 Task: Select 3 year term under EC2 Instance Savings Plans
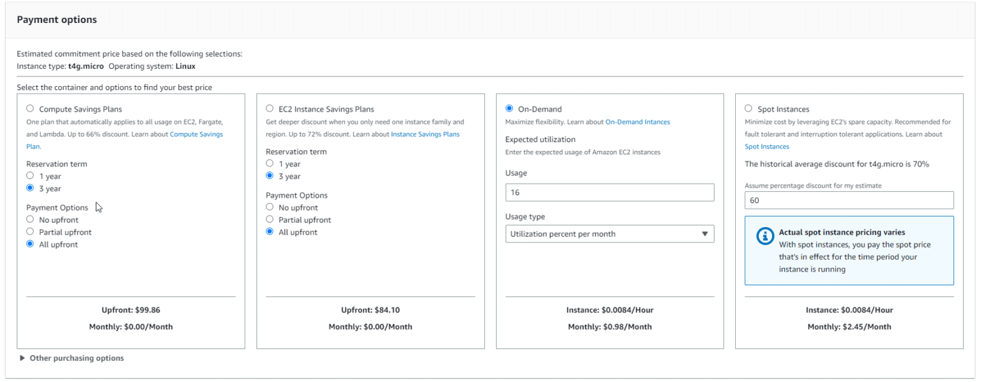[x=270, y=176]
